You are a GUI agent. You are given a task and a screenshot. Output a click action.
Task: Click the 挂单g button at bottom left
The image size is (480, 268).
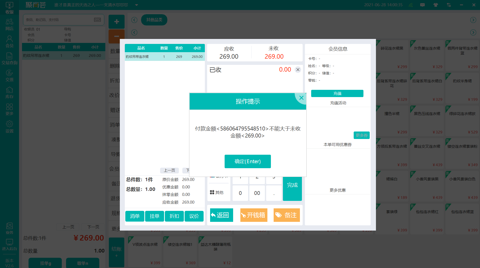[x=45, y=263]
